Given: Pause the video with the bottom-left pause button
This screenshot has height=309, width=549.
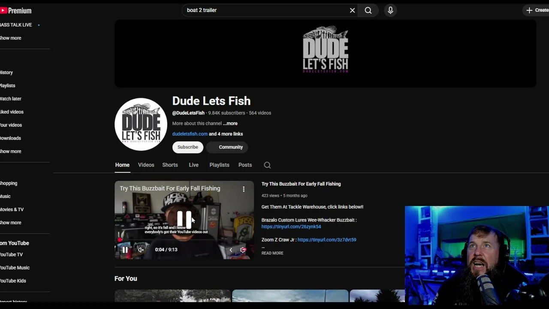Looking at the screenshot, I should (x=125, y=250).
